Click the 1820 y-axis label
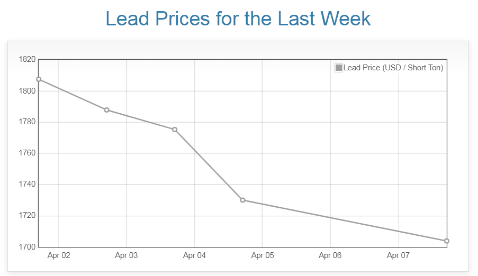This screenshot has width=478, height=276. coord(26,59)
